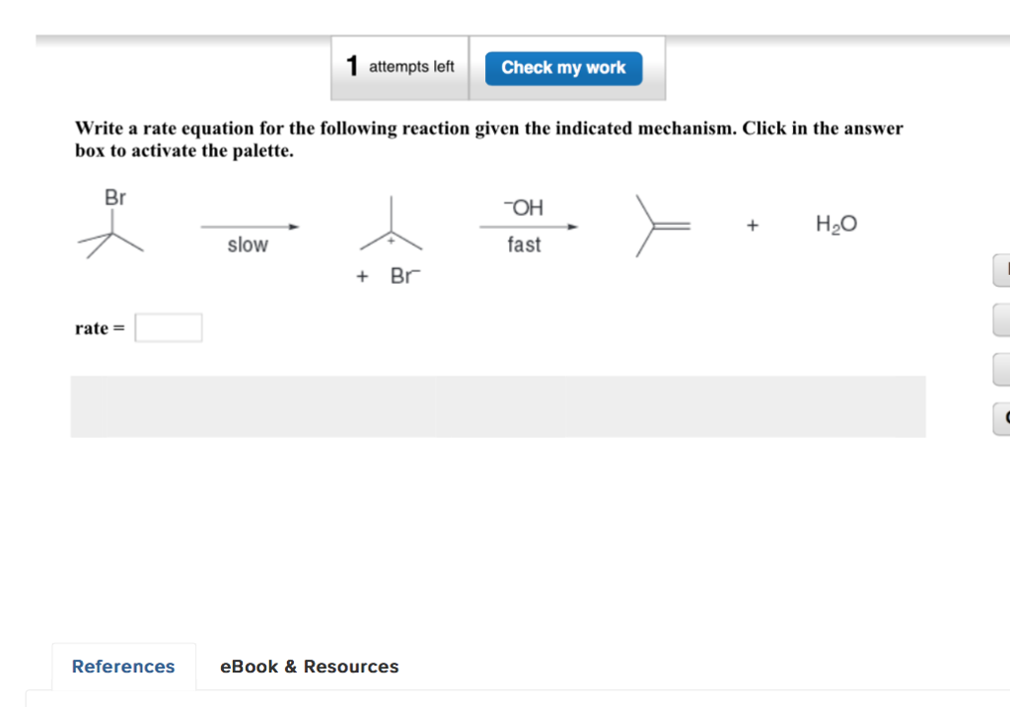Screen dimensions: 1010x707
Task: Click the alkene product structure
Action: point(661,227)
